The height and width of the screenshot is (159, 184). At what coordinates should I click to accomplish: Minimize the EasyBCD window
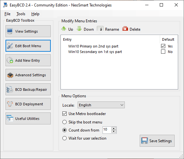point(147,5)
